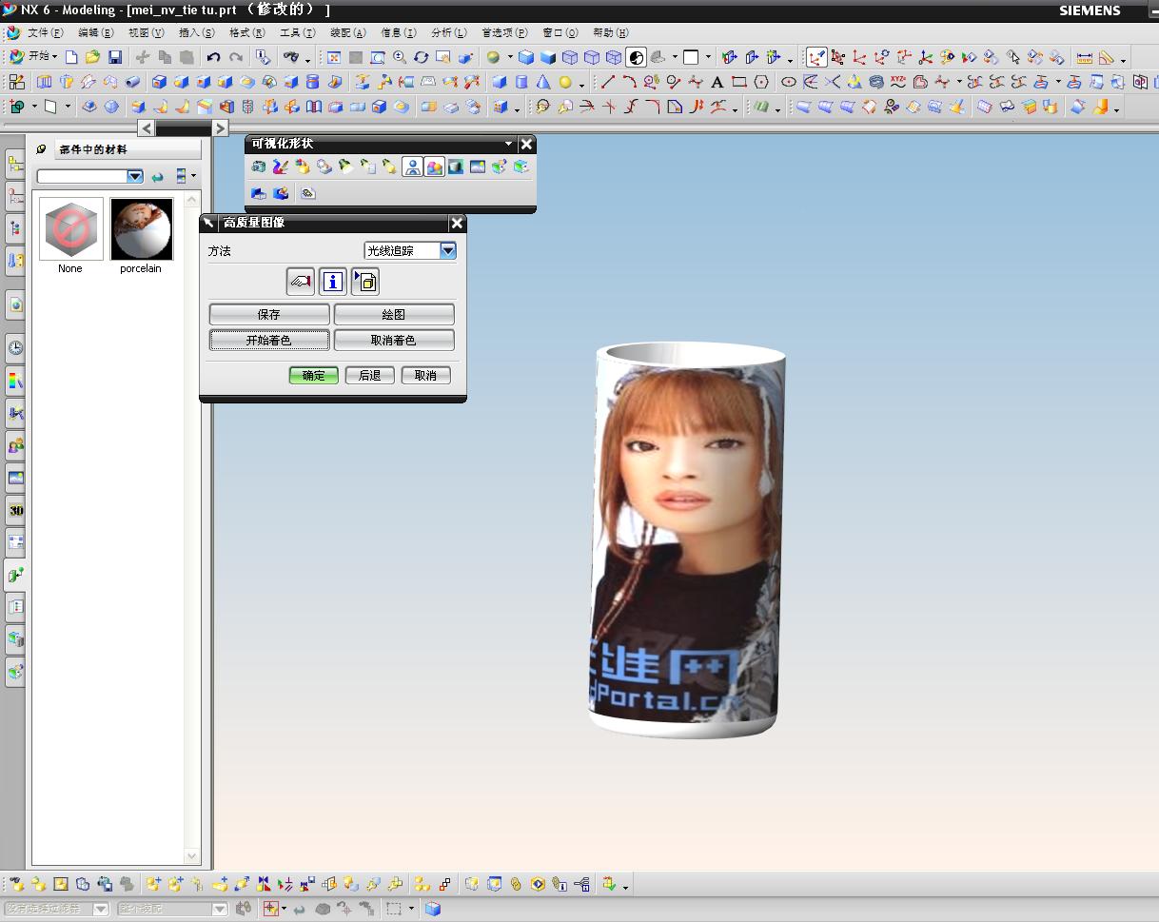This screenshot has height=922, width=1159.
Task: Click the Line sketch tool icon
Action: 607,82
